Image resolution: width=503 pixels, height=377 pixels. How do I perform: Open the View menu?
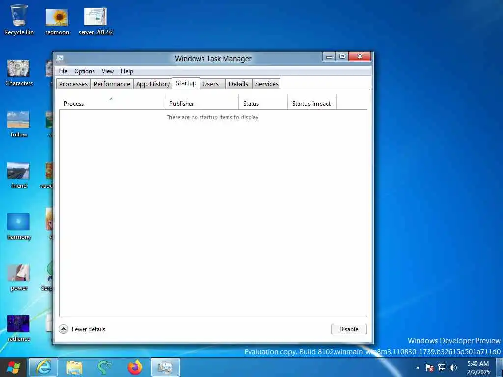coord(108,71)
